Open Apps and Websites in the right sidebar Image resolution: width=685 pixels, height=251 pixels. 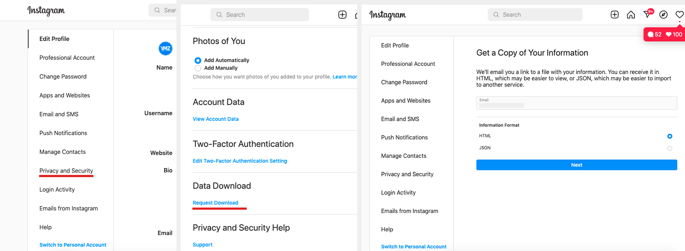[x=406, y=101]
